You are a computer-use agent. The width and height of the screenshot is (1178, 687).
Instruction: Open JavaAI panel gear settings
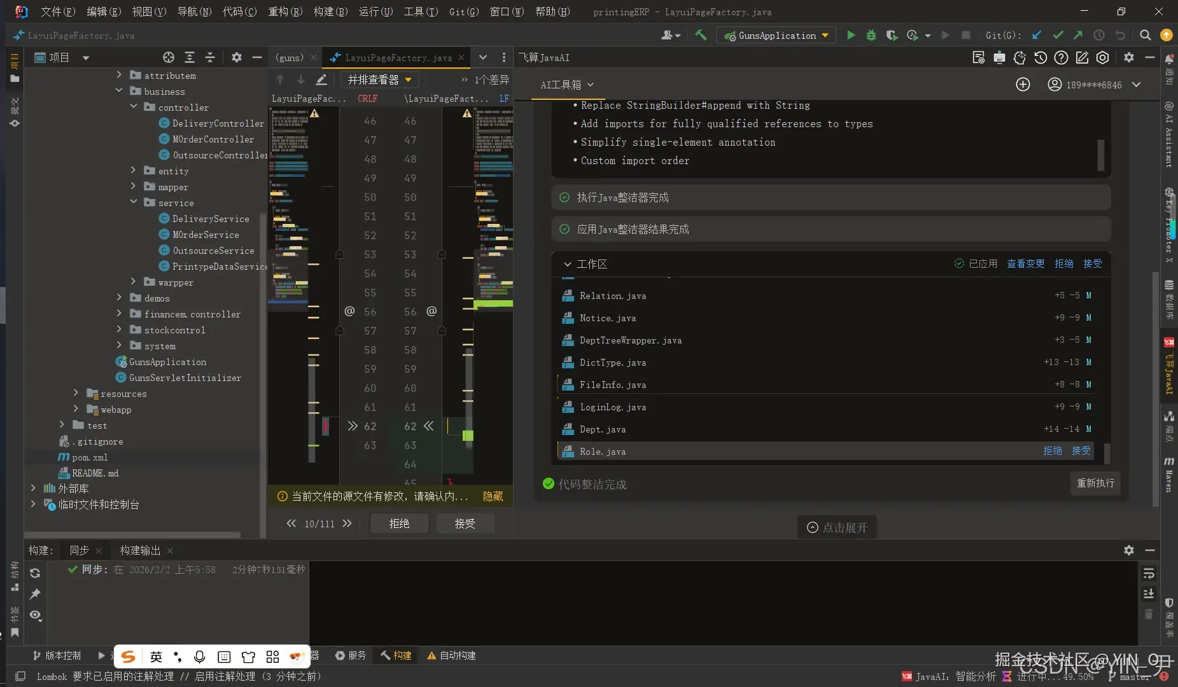coord(1128,58)
